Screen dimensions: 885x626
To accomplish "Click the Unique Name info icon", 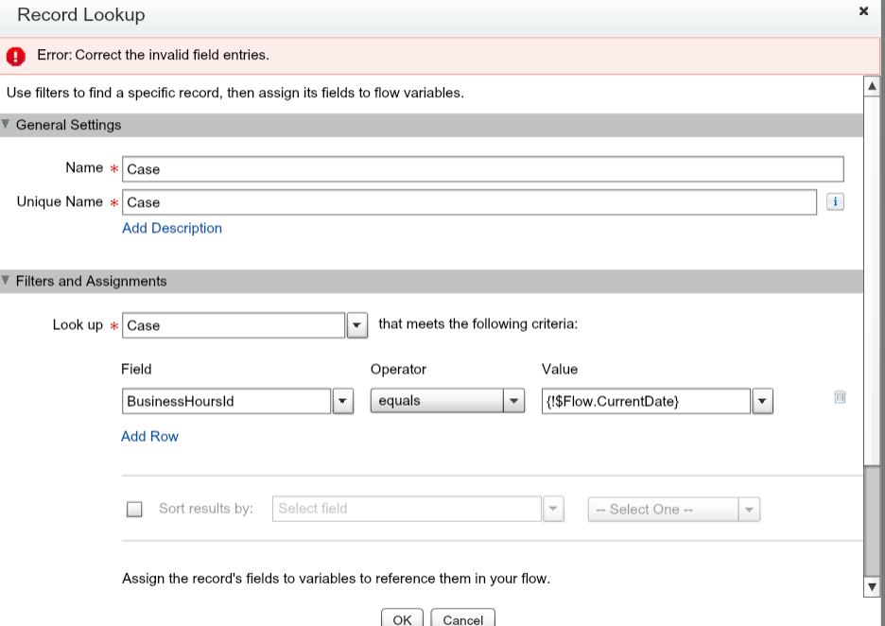I will [x=835, y=202].
